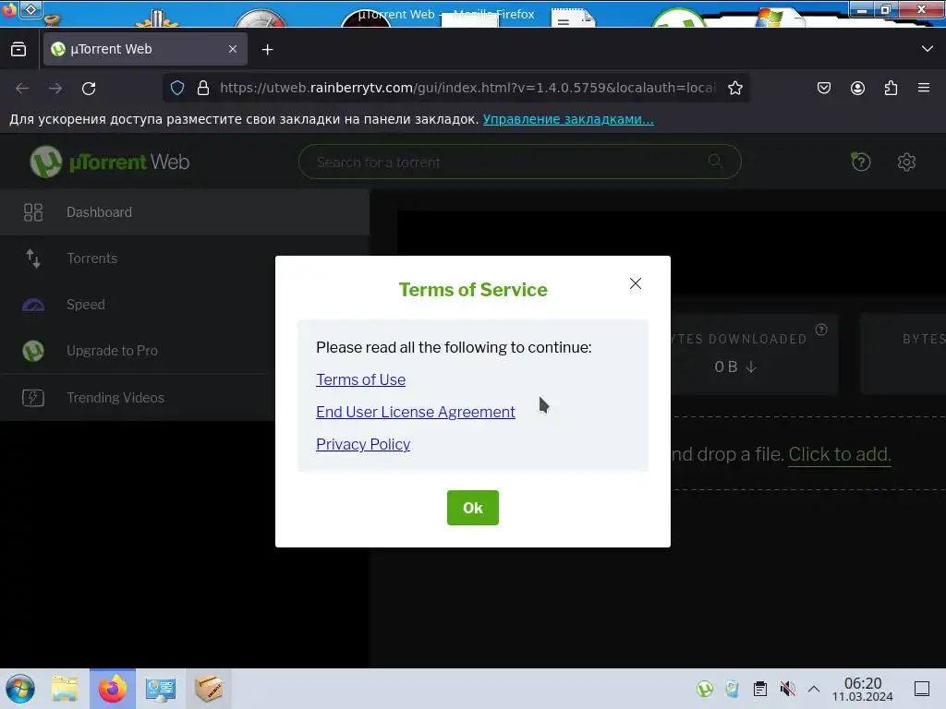946x709 pixels.
Task: Open the Firefox extensions puzzle icon
Action: tap(891, 88)
